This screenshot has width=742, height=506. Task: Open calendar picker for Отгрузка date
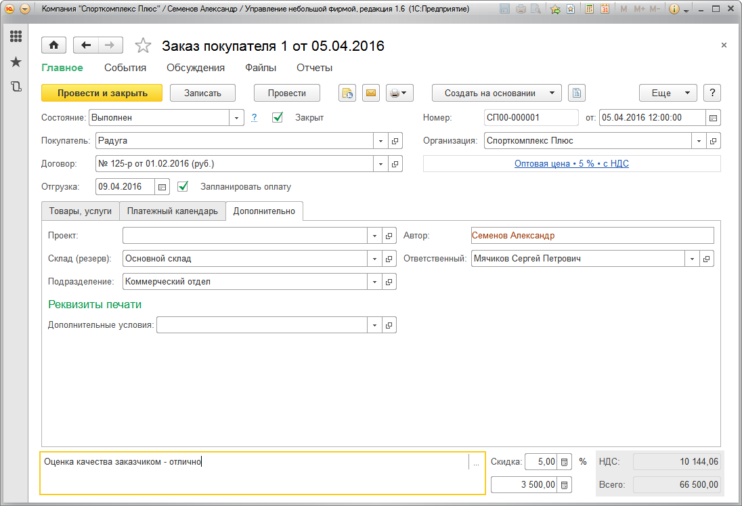click(162, 186)
